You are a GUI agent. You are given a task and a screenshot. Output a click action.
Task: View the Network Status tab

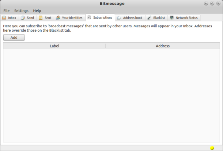coord(184,18)
